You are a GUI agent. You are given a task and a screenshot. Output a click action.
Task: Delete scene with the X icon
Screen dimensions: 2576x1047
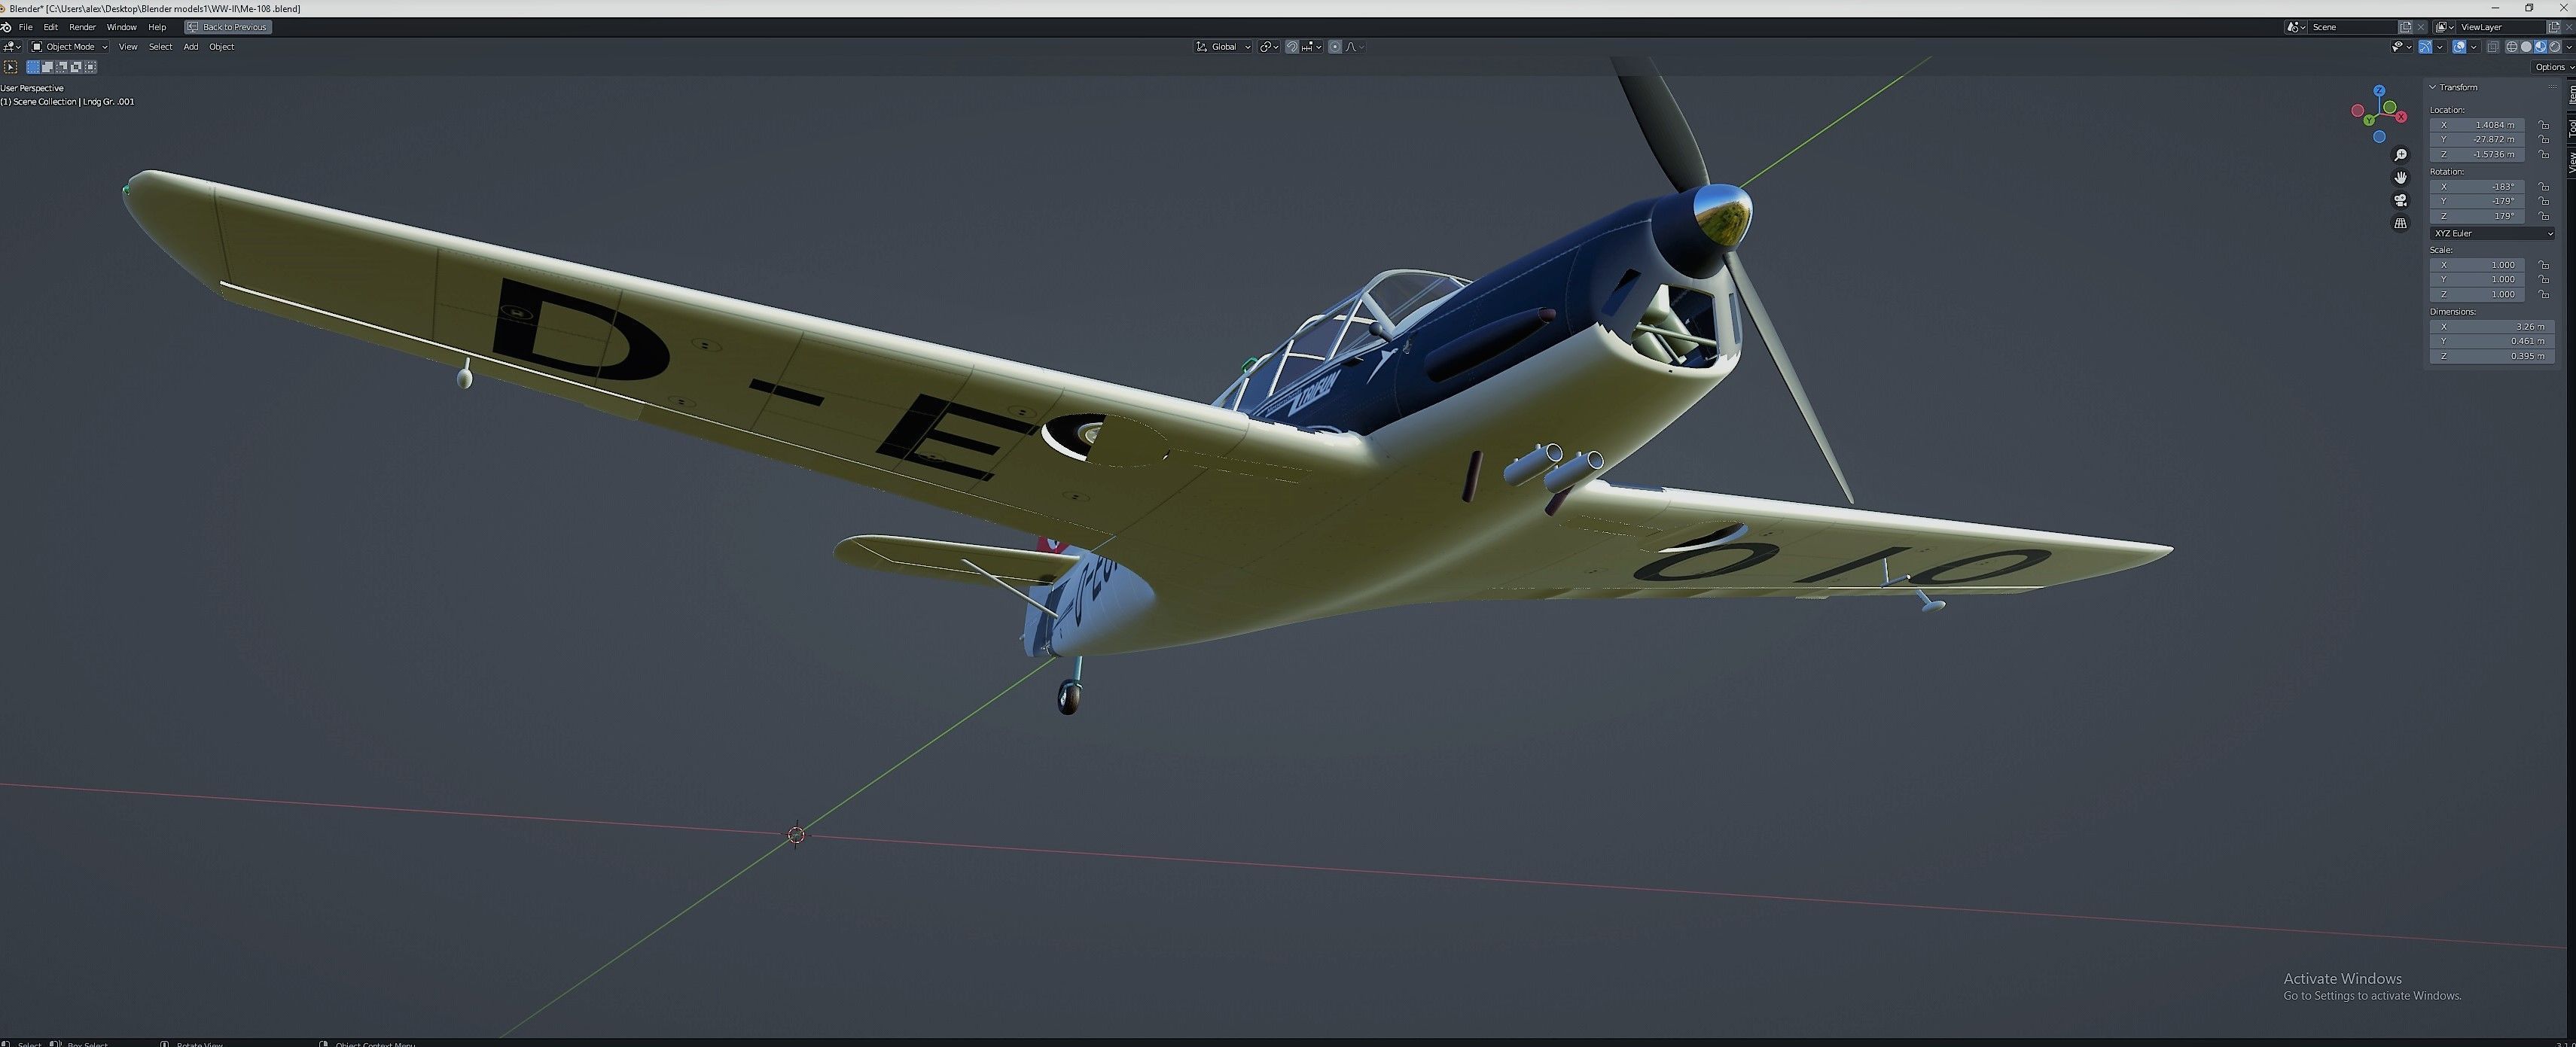[x=2421, y=27]
